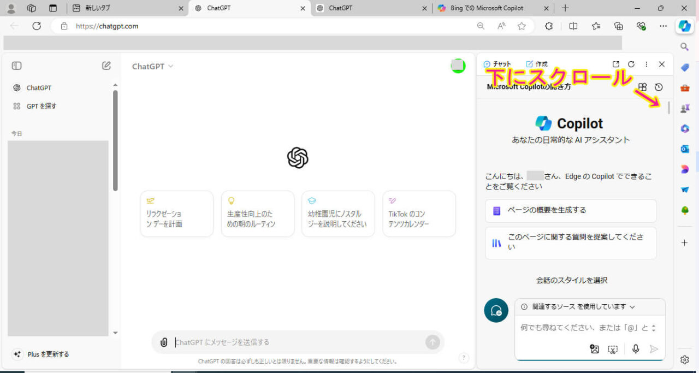
Task: Click the ChatGPT message input field
Action: [x=298, y=342]
